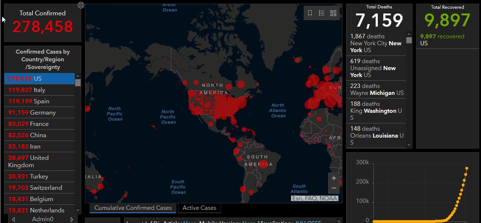
Task: Select China in country list
Action: (39, 135)
